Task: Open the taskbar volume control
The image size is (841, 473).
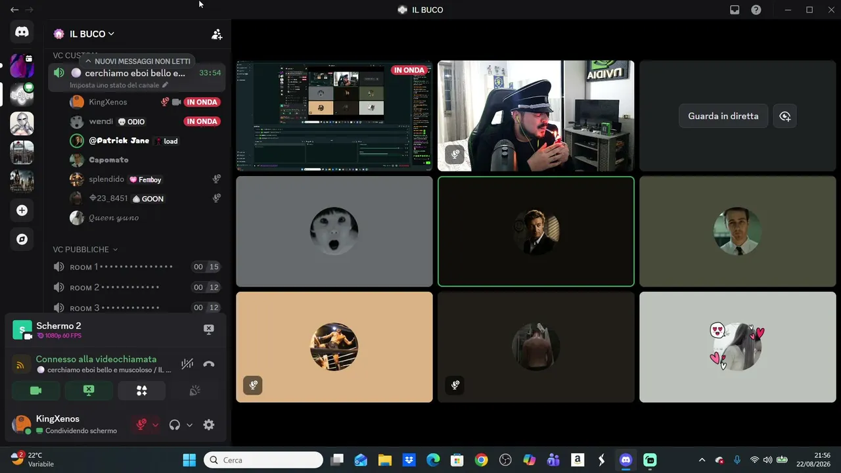Action: [767, 460]
